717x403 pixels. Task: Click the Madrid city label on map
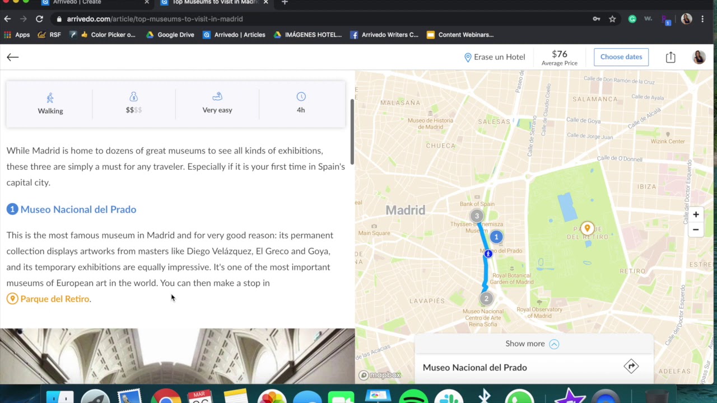pyautogui.click(x=405, y=210)
